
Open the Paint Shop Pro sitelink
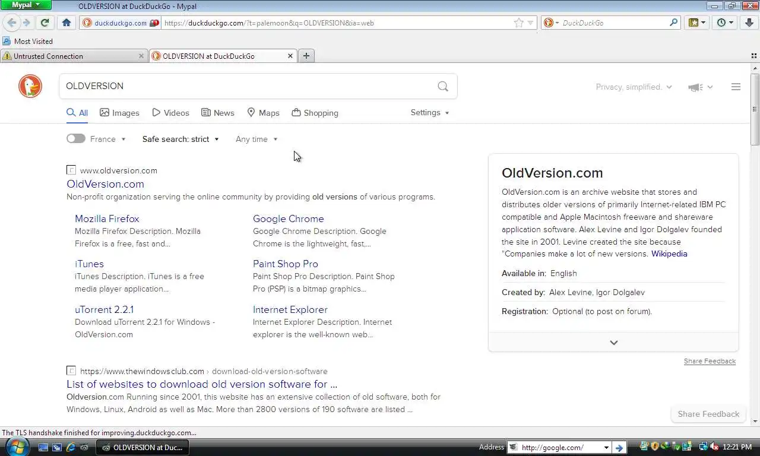[286, 264]
